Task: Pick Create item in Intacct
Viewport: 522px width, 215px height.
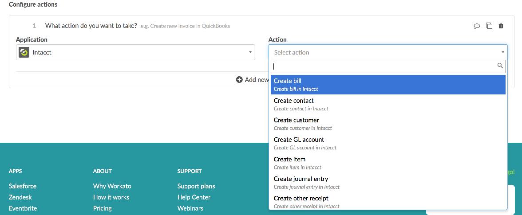Action: (x=388, y=163)
